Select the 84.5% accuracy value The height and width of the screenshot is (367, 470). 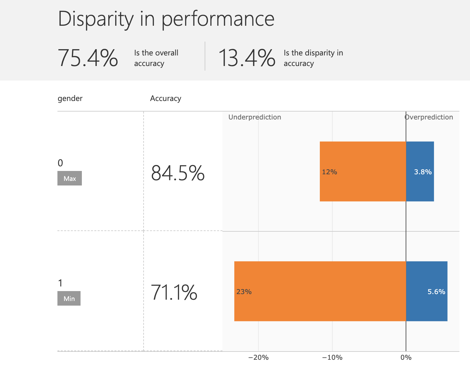[x=178, y=173]
